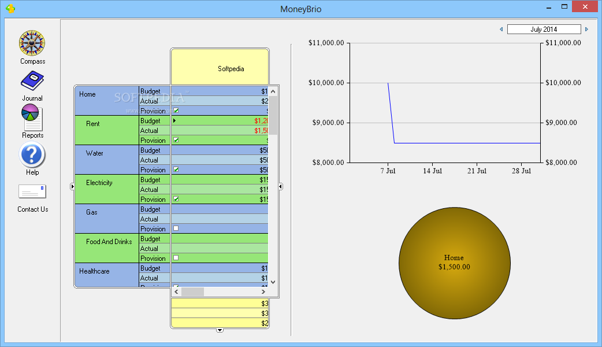Select the Softpedia column header
The width and height of the screenshot is (602, 347).
[x=220, y=67]
